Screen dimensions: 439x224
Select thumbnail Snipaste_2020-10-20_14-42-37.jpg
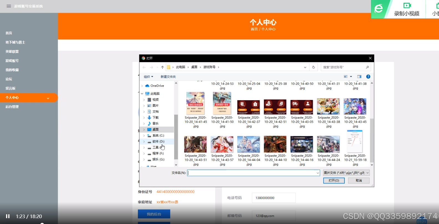click(x=249, y=107)
